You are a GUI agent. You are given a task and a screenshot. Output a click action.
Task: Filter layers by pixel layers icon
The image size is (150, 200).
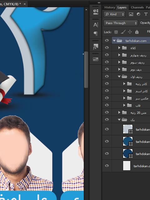pos(131,14)
